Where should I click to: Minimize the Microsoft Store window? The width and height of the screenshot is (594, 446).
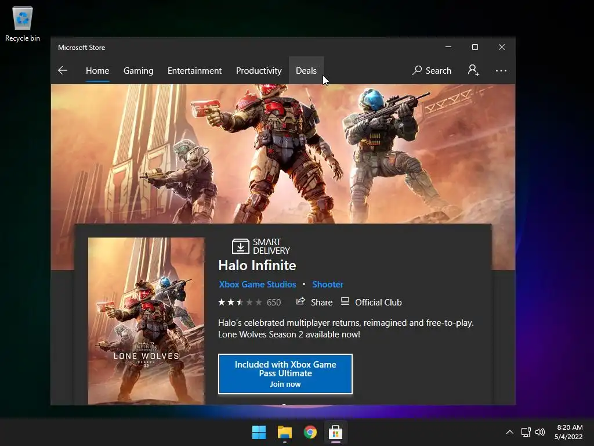[x=448, y=47]
